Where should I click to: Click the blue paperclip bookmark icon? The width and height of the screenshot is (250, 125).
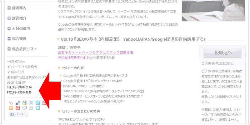[38, 102]
